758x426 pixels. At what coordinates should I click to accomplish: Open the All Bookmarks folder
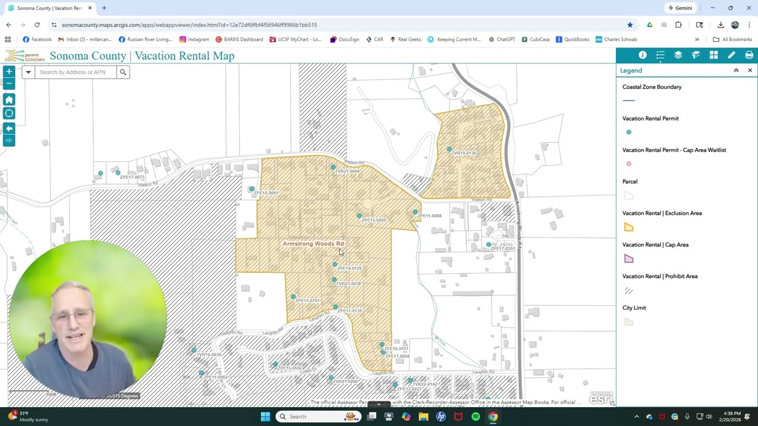(x=733, y=40)
